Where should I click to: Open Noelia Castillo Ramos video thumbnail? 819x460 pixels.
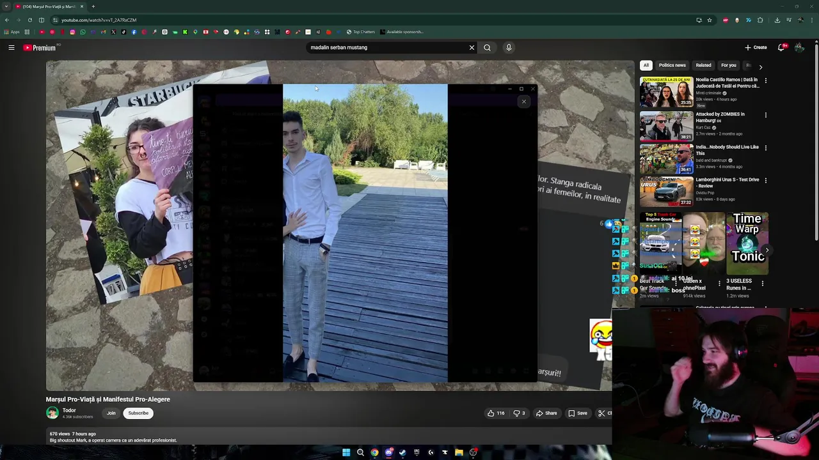666,92
